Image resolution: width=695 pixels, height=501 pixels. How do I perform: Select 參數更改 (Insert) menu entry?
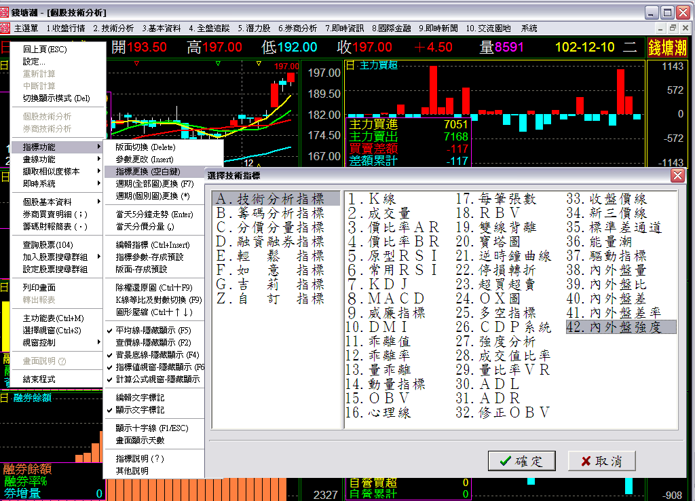pos(145,159)
